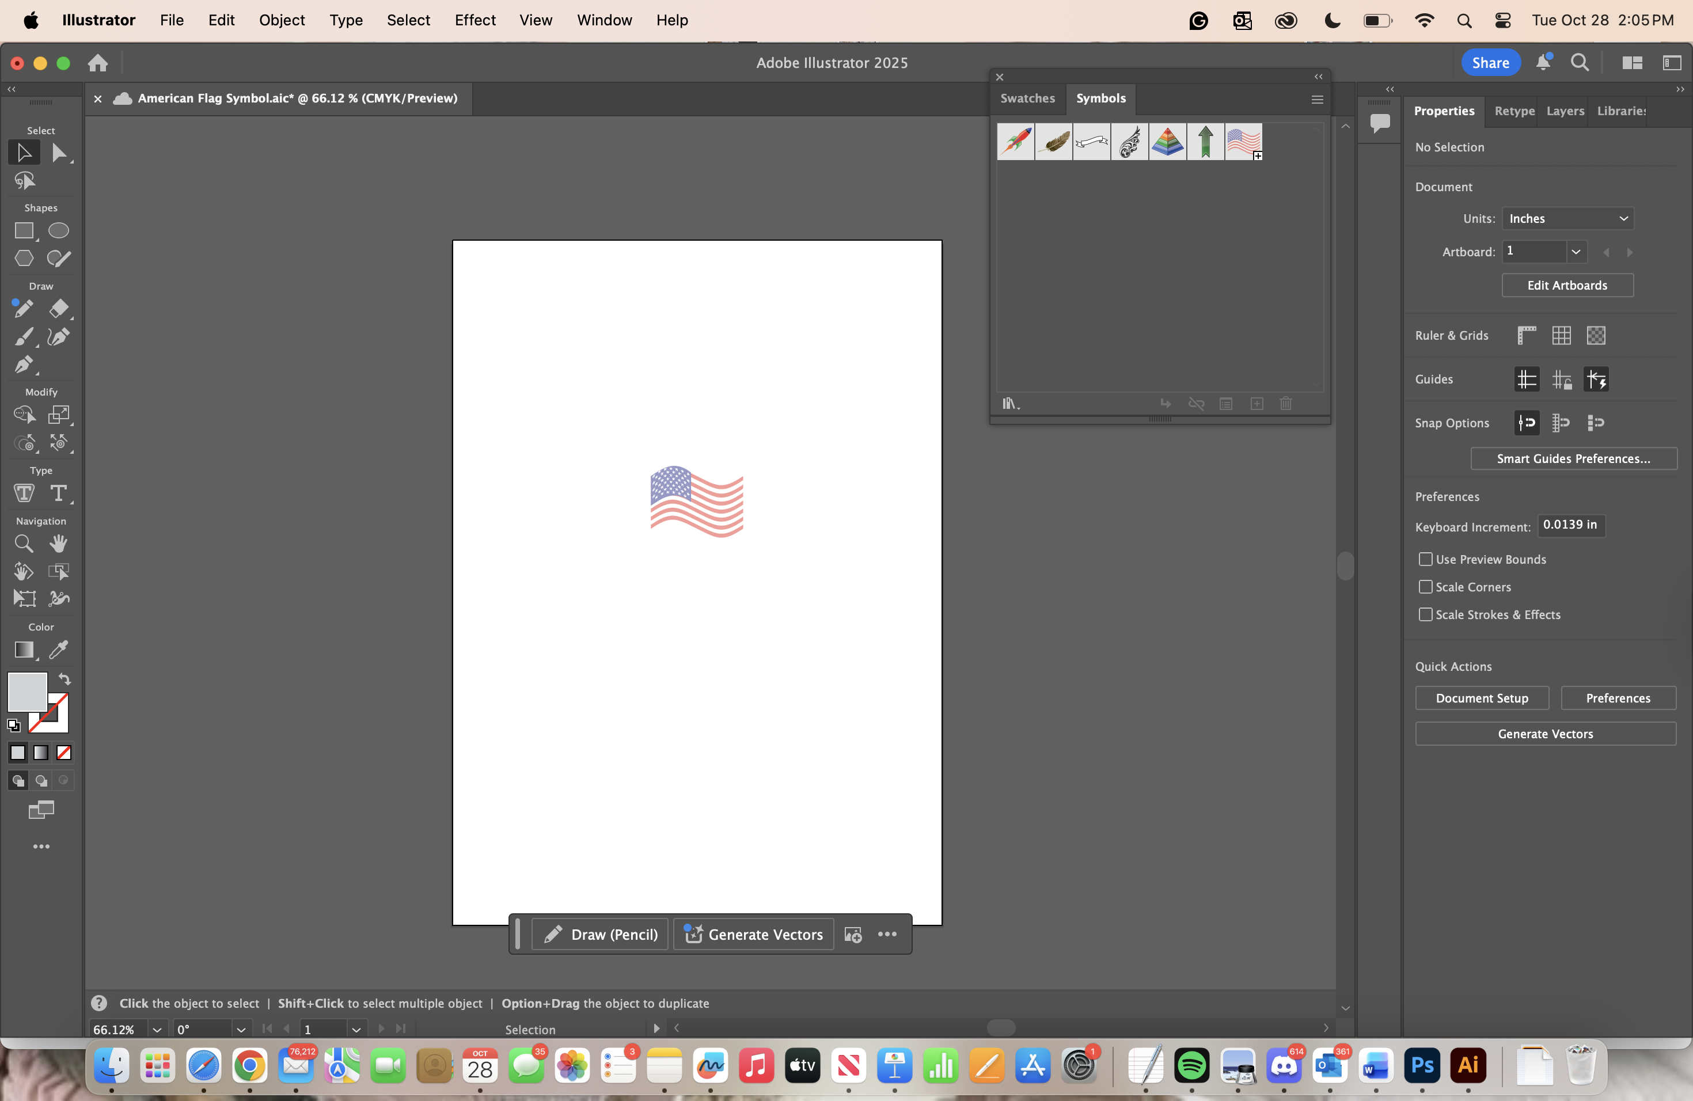Click the Edit Artboards button

1568,284
